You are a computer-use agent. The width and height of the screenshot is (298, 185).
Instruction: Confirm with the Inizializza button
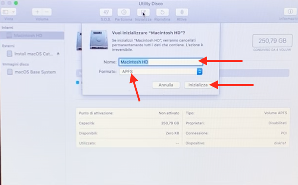click(x=198, y=85)
